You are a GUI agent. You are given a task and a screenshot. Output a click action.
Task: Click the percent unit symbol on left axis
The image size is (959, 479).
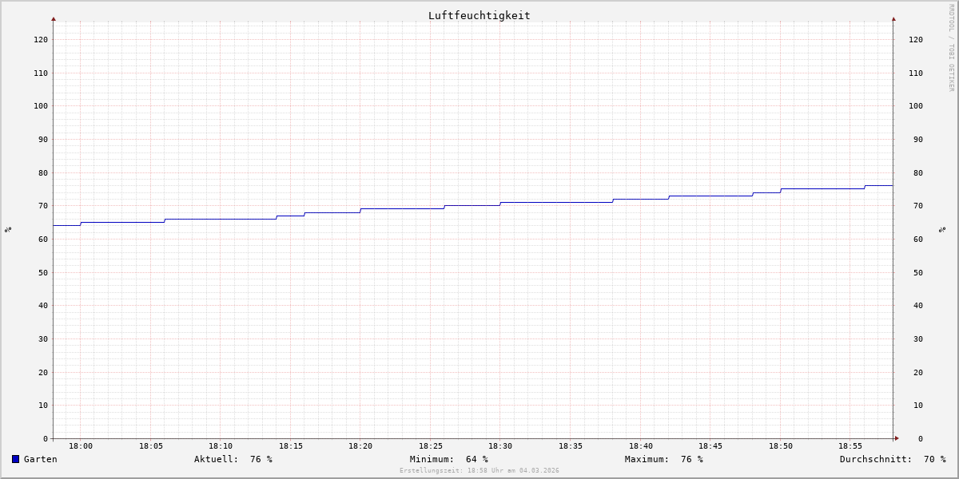point(8,229)
